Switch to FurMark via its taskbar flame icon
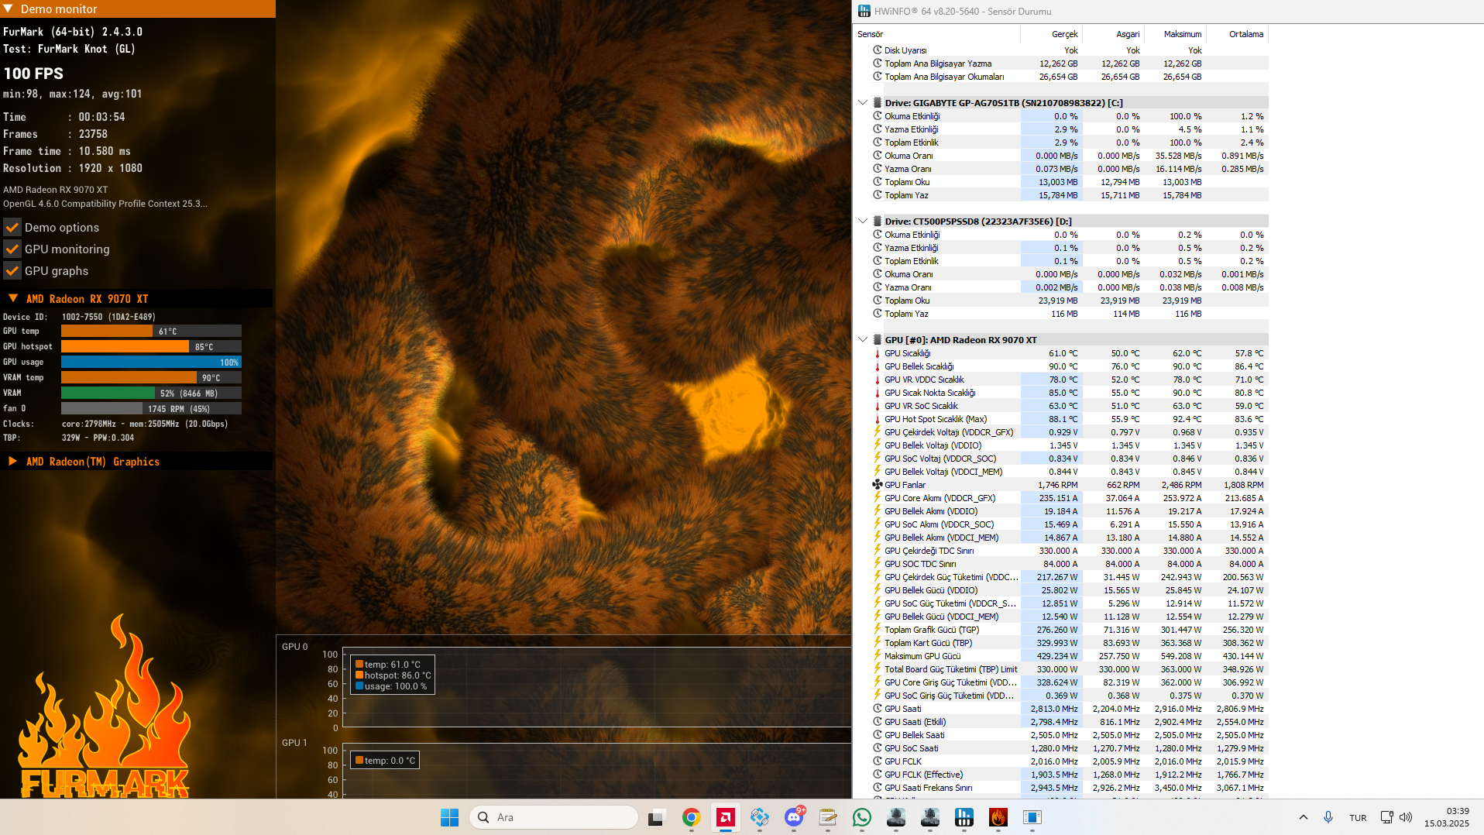The height and width of the screenshot is (835, 1484). coord(998,817)
